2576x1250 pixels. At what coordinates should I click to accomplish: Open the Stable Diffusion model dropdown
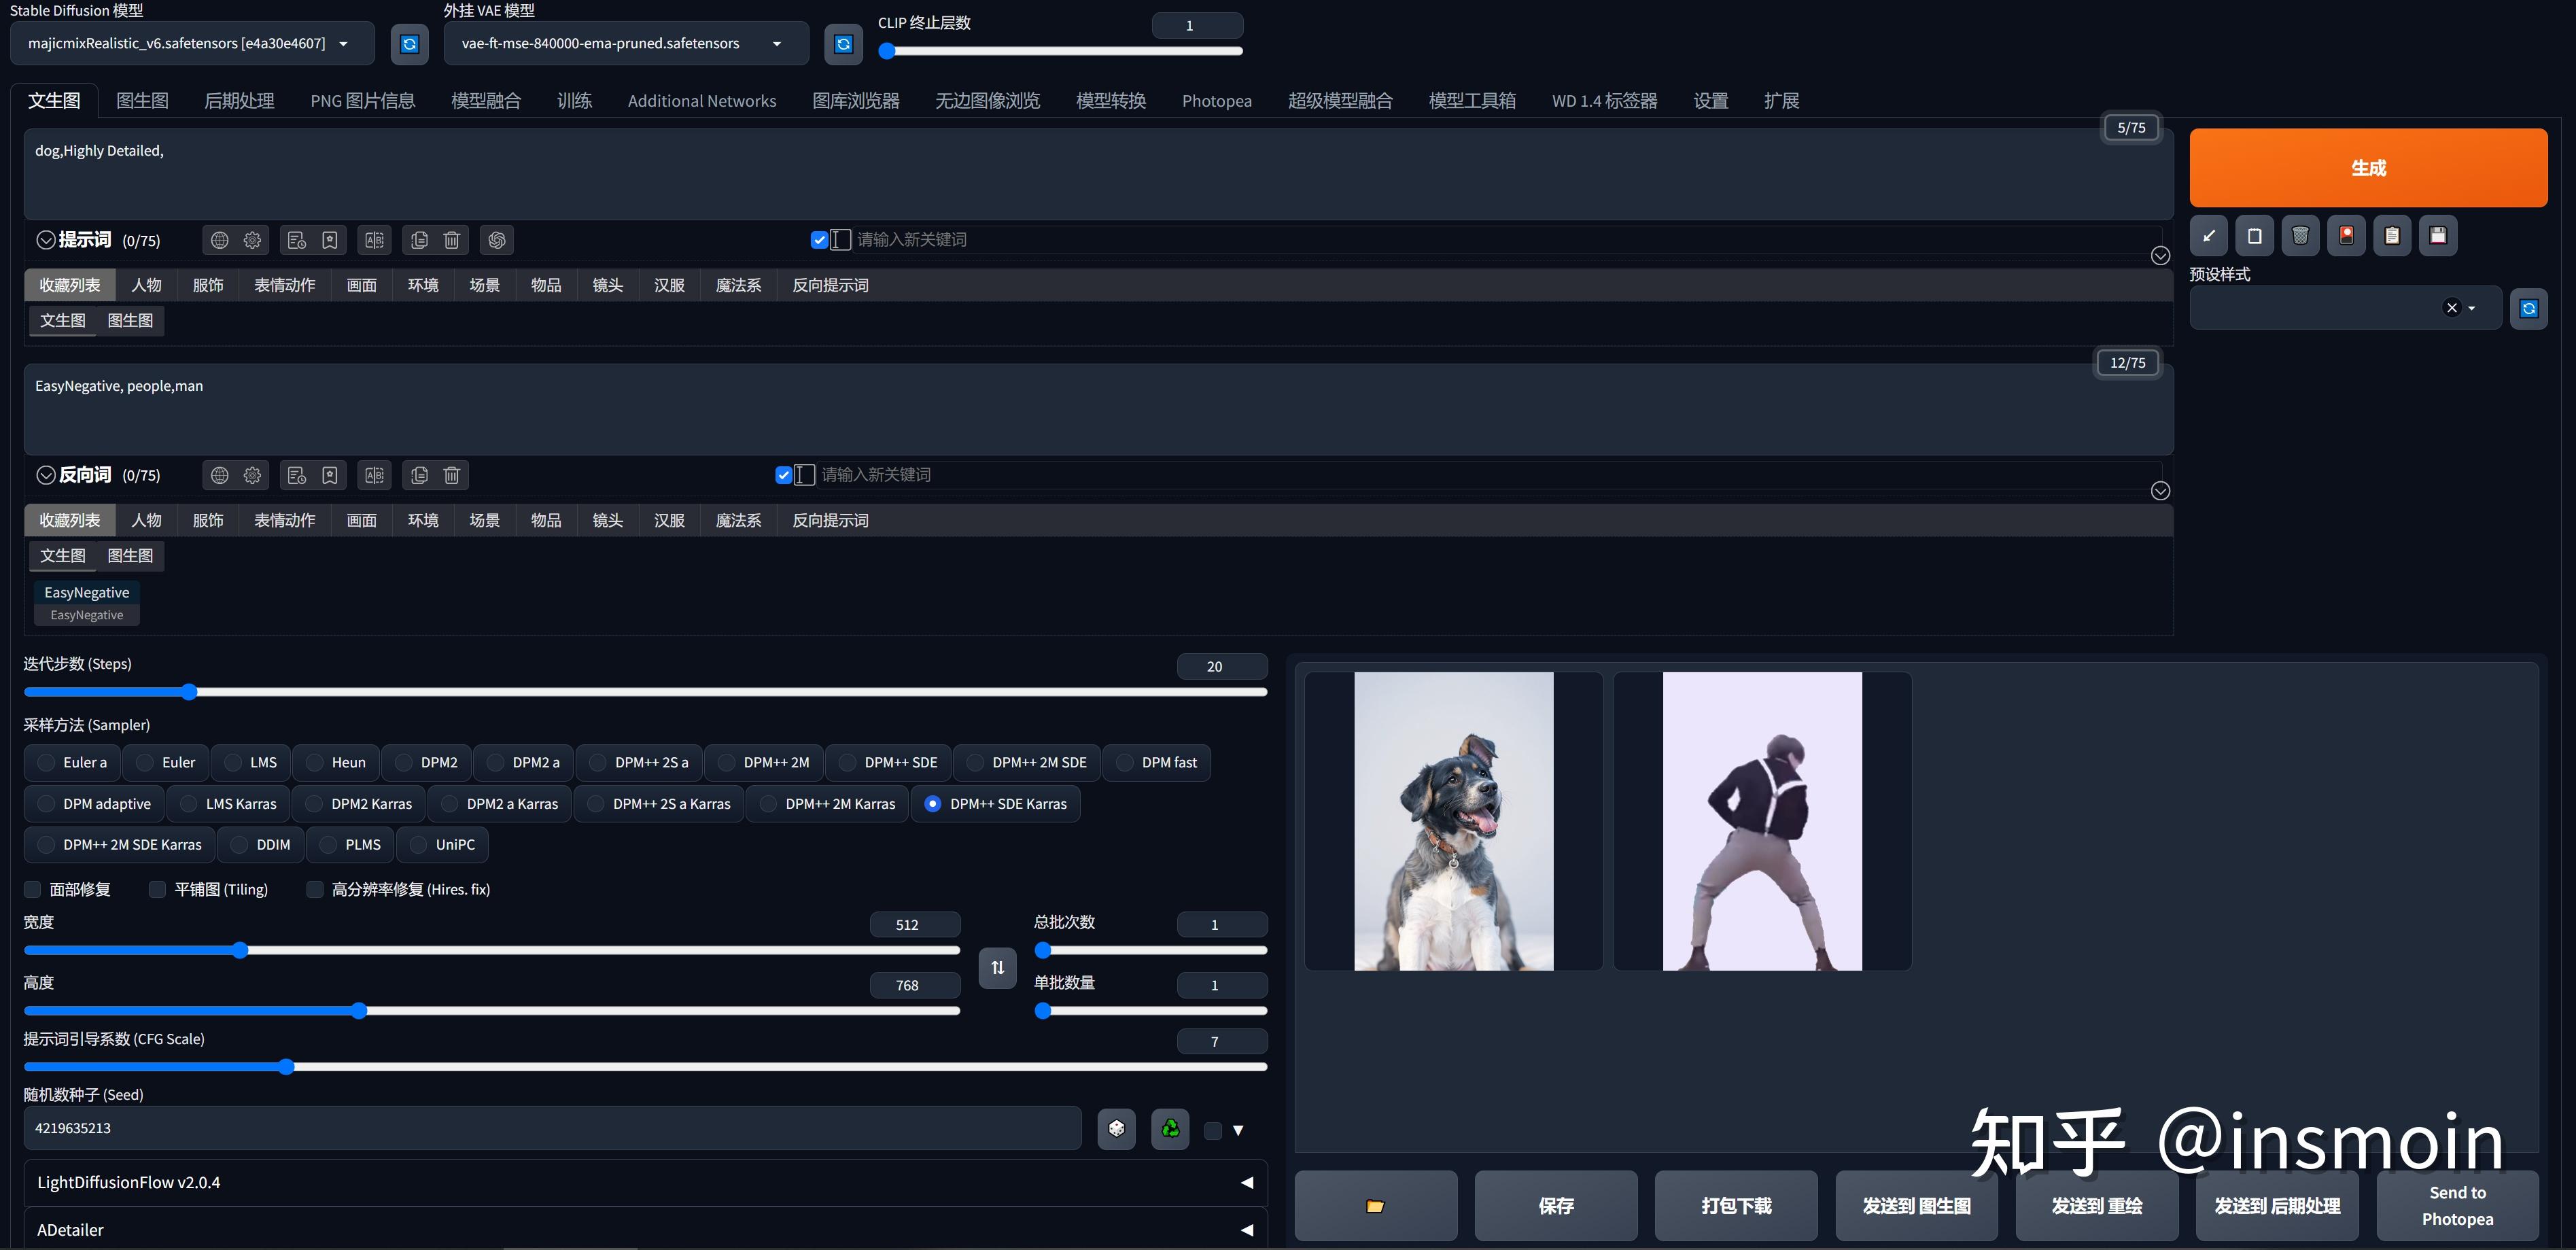191,43
